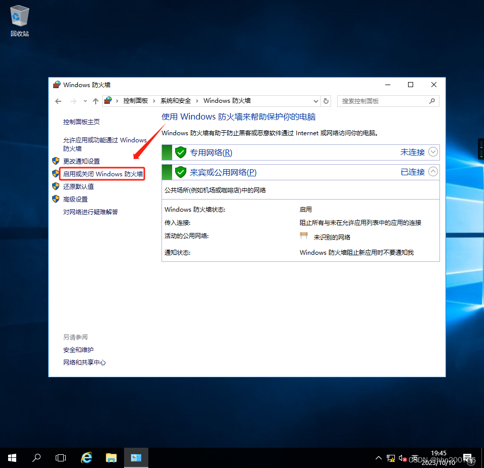Open 更改通知设置 link

click(82, 161)
